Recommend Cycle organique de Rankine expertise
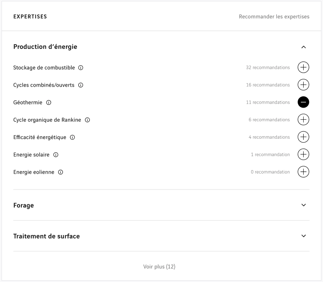This screenshot has height=282, width=323. pos(303,120)
